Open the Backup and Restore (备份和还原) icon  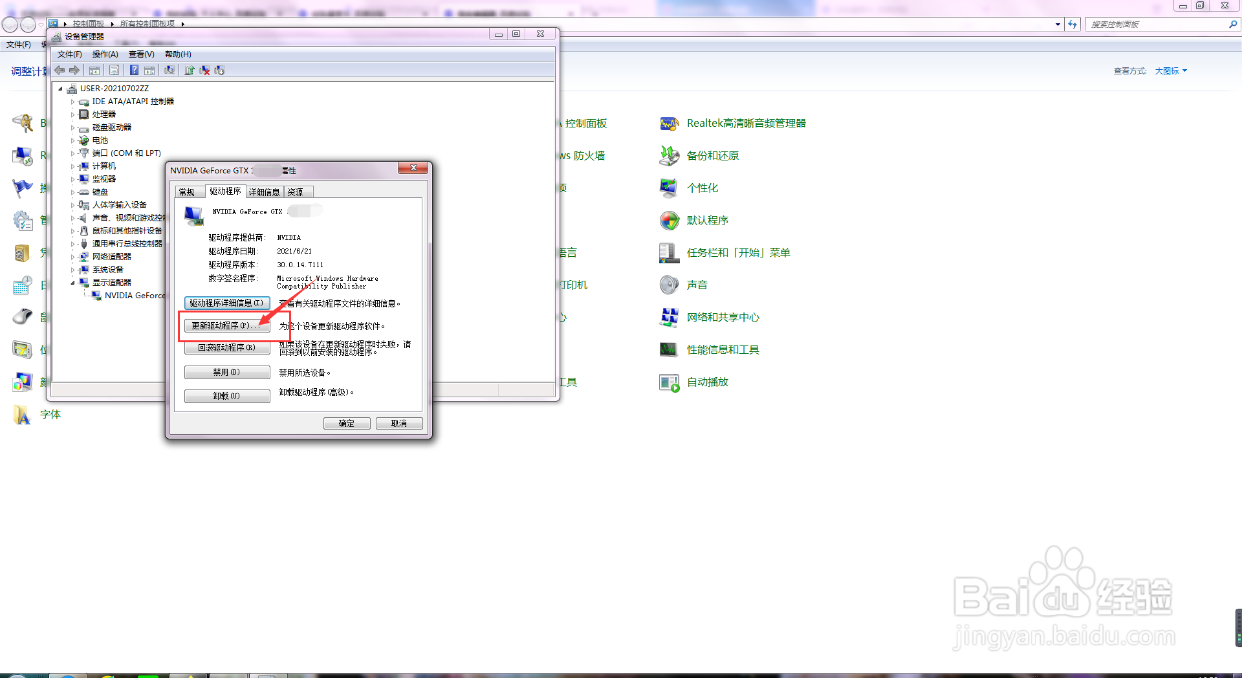(x=669, y=155)
